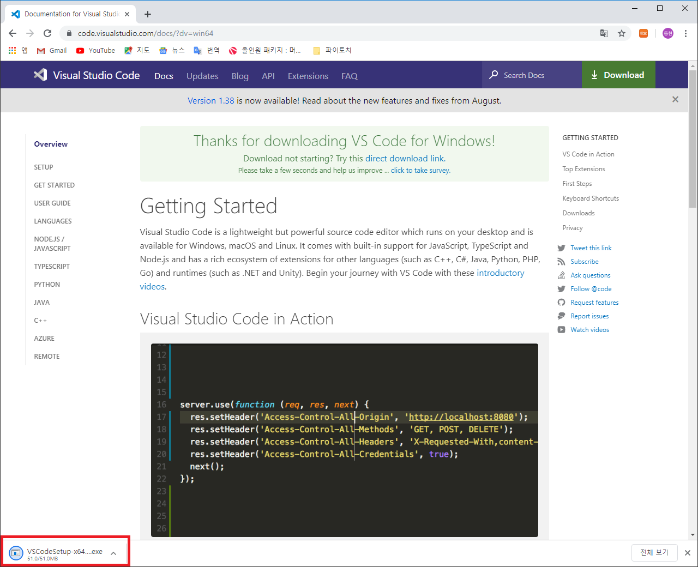Click the green Download button
The height and width of the screenshot is (567, 698).
pyautogui.click(x=618, y=75)
